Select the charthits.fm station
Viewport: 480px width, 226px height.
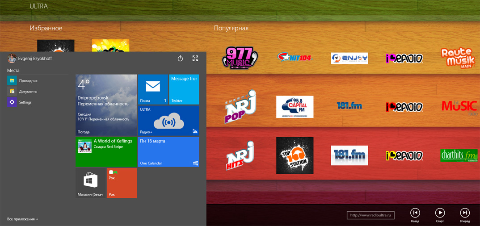point(459,155)
